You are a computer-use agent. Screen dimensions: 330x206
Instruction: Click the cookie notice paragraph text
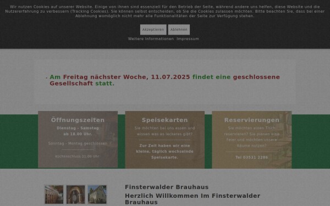pos(165,12)
